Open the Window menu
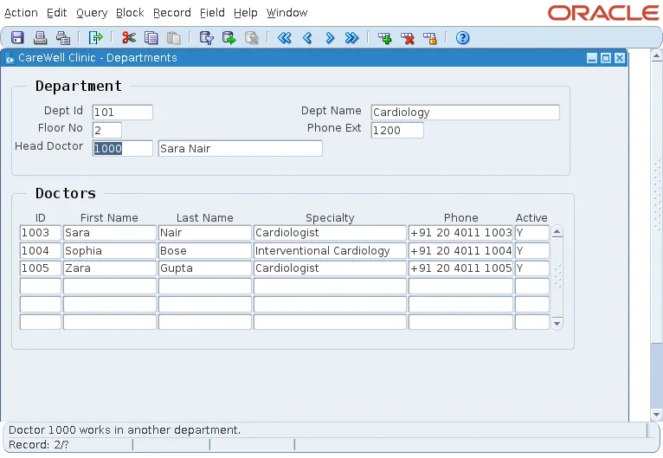This screenshot has width=663, height=458. point(286,13)
